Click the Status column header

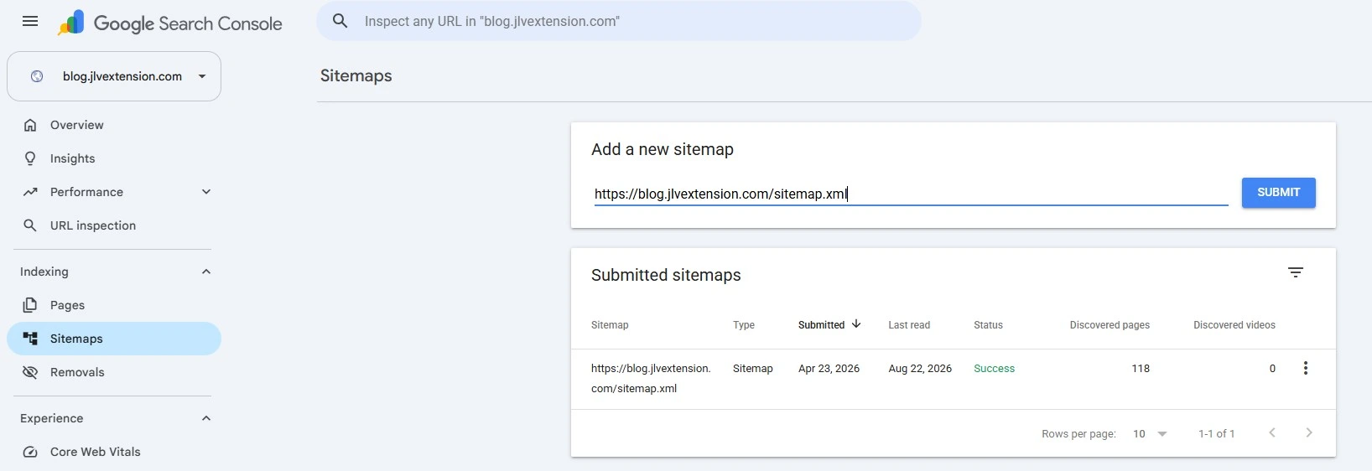coord(988,325)
